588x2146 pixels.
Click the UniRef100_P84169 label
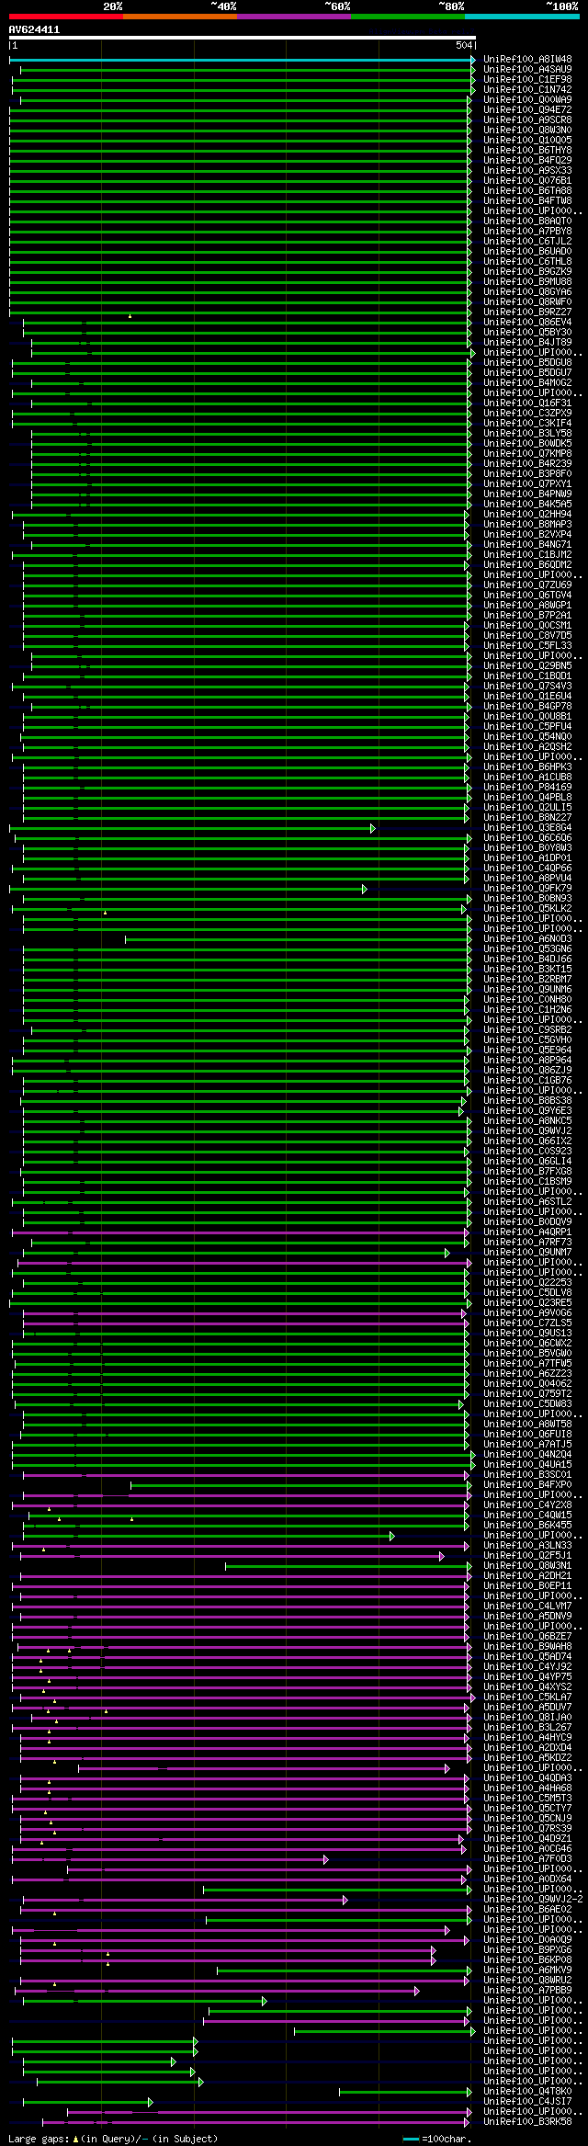tap(527, 788)
